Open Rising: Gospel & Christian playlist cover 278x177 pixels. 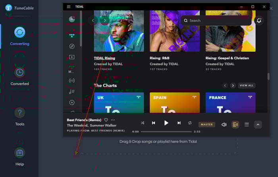[x=230, y=31]
